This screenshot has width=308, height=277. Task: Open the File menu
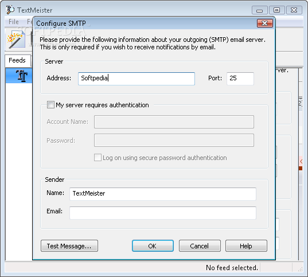pyautogui.click(x=14, y=22)
